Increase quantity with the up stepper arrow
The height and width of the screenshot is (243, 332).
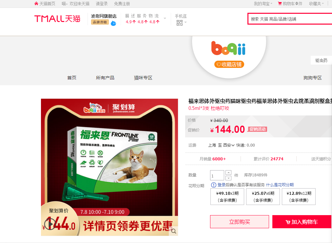tap(228, 173)
